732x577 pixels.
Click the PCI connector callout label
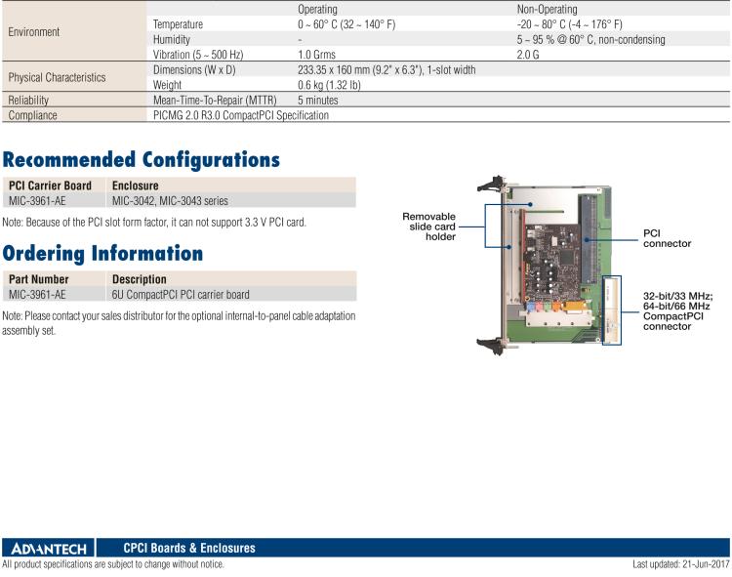(x=667, y=237)
